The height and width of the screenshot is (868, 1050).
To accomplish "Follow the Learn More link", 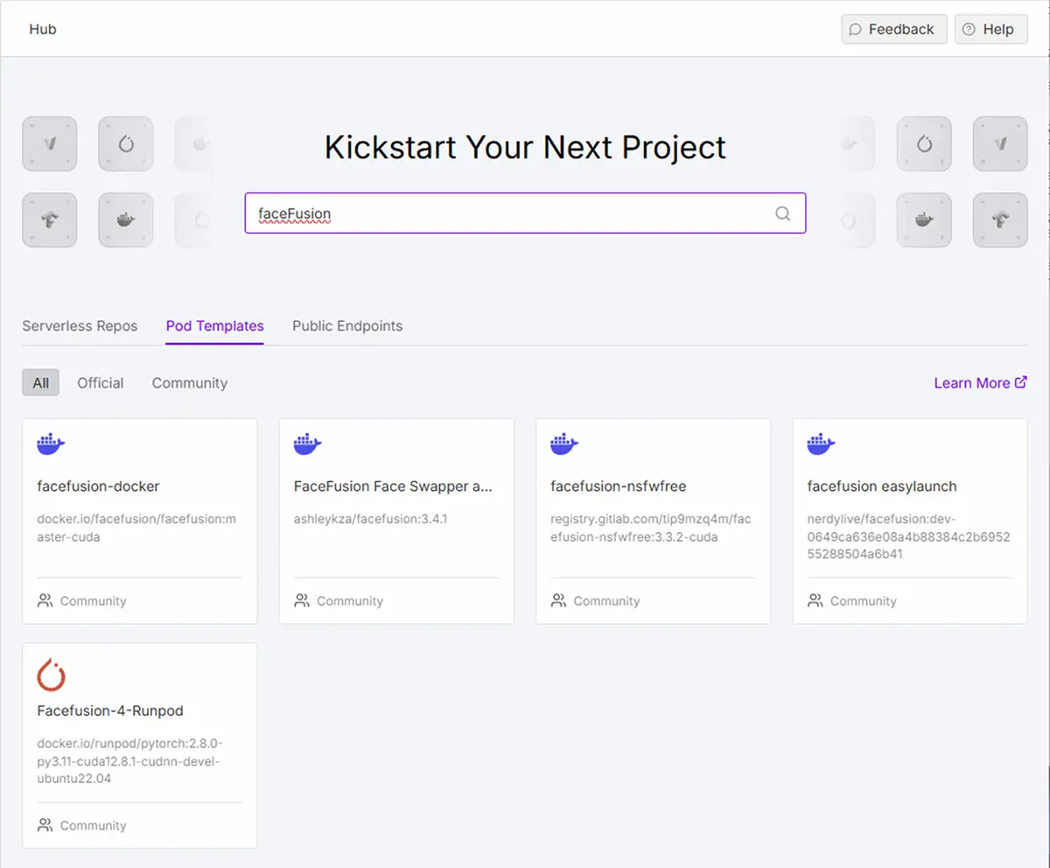I will (971, 382).
